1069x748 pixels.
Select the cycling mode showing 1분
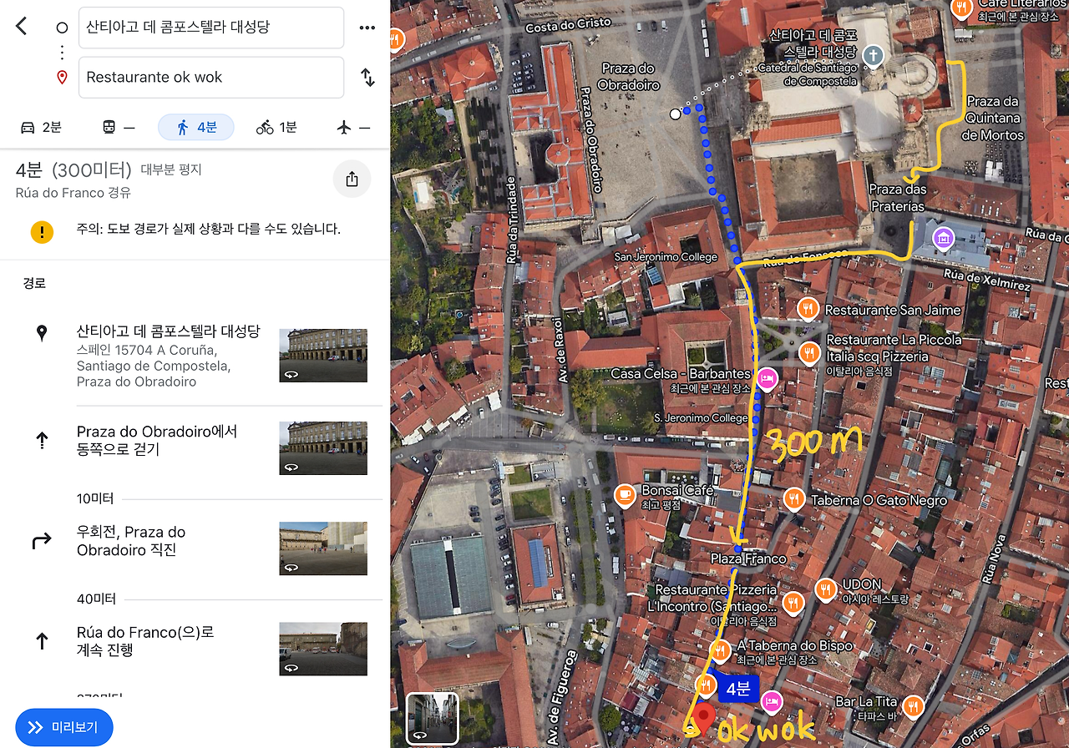tap(276, 127)
